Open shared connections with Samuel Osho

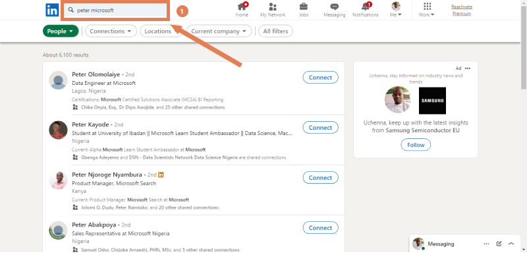160,250
